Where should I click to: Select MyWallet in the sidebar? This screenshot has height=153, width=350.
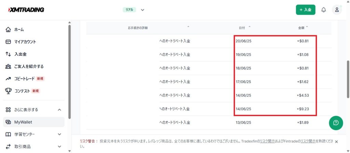coord(23,122)
